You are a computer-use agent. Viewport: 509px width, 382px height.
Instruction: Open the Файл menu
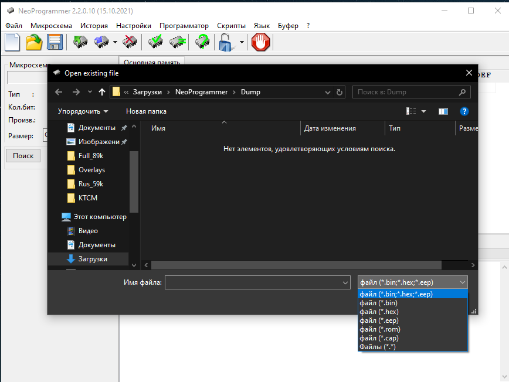coord(13,26)
